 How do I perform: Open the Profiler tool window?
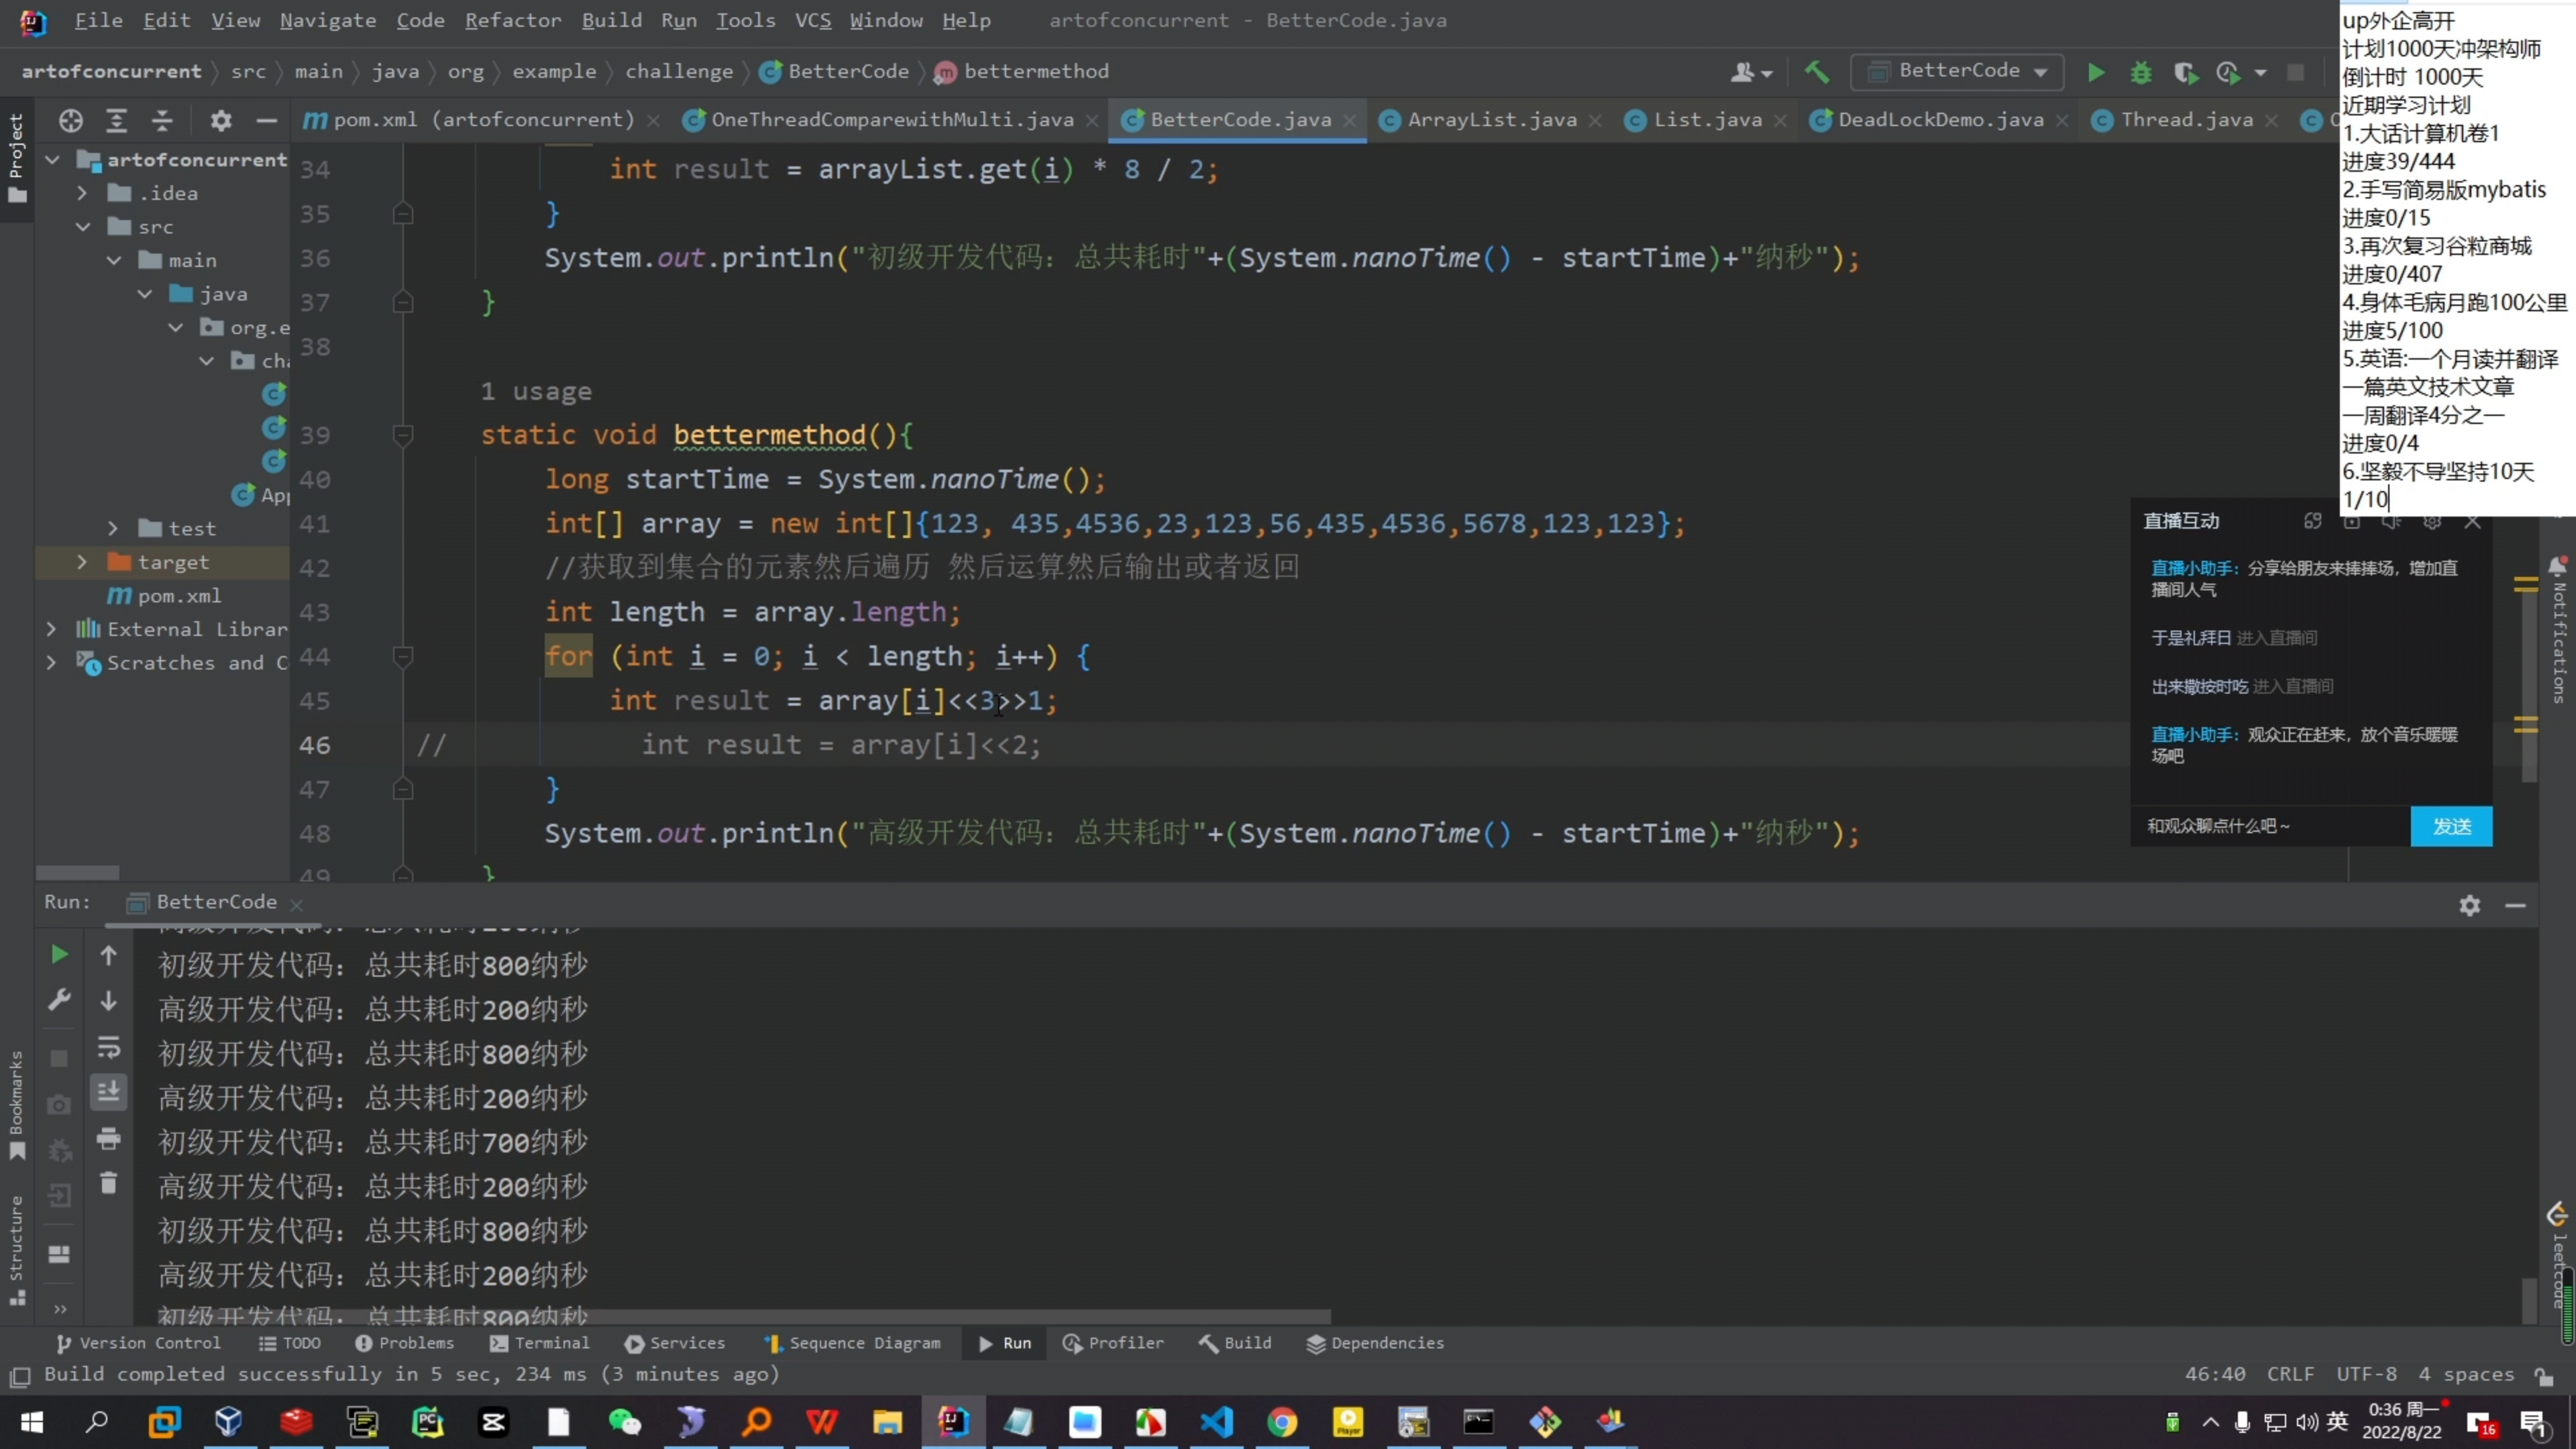[1113, 1343]
